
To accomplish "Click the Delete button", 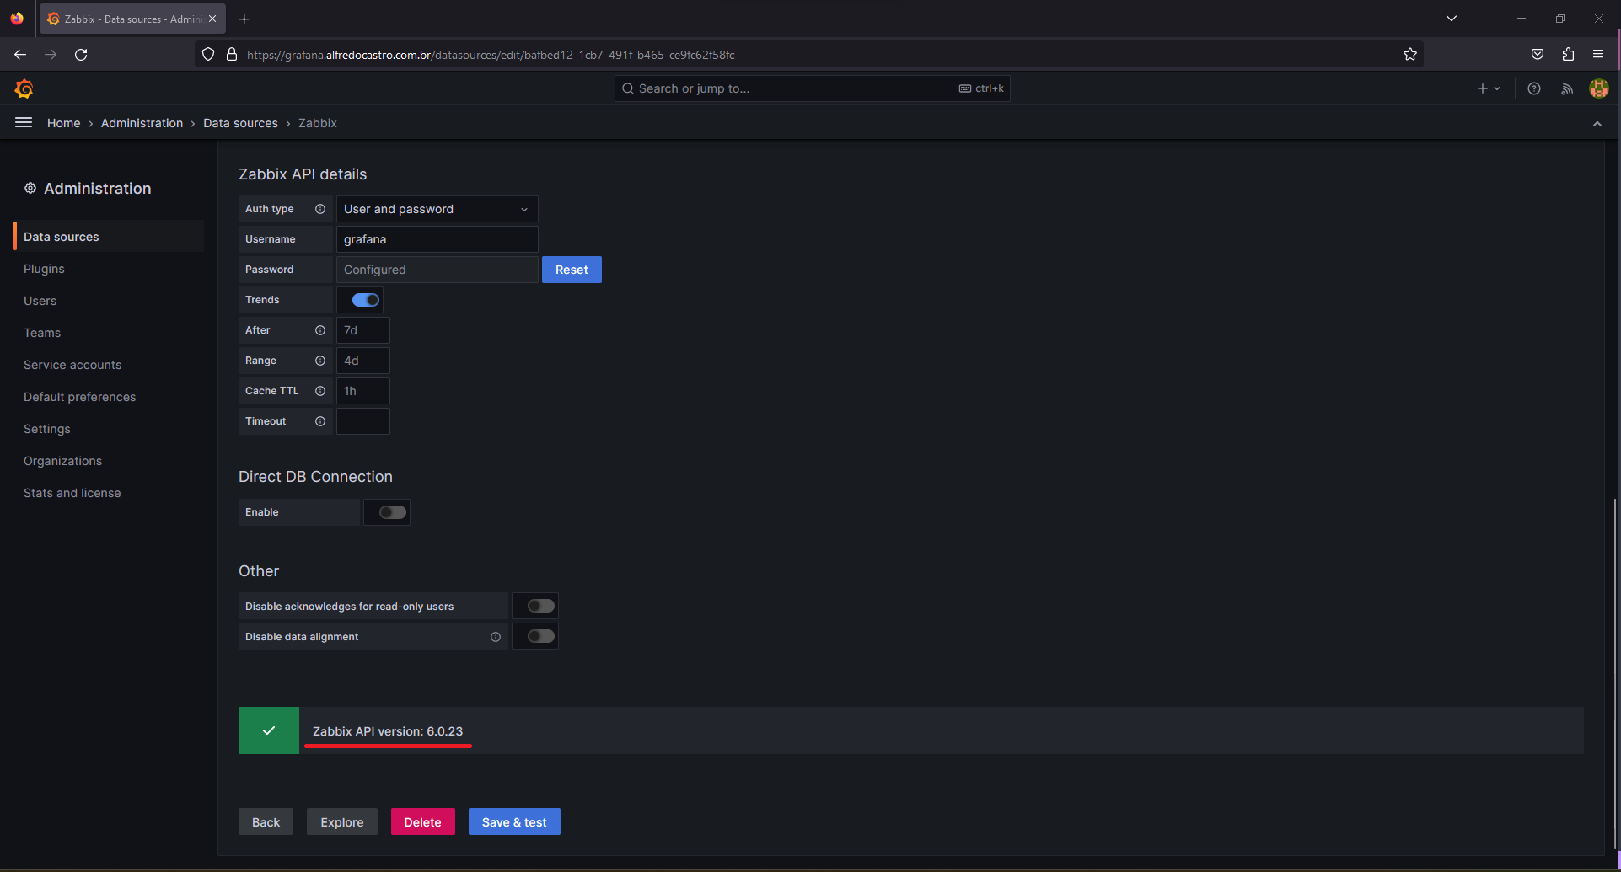I will click(x=422, y=822).
